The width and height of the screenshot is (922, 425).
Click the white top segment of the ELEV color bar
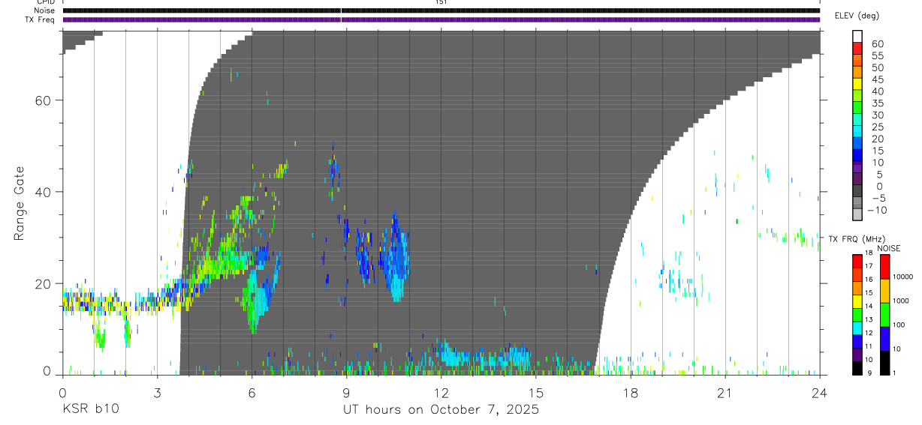[x=857, y=37]
